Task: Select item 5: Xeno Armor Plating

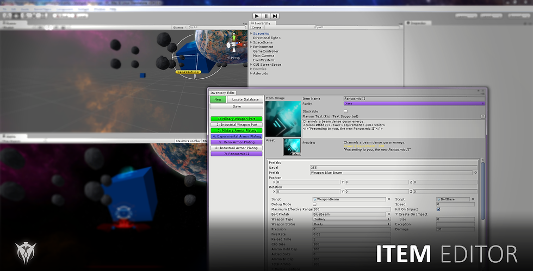Action: (237, 142)
